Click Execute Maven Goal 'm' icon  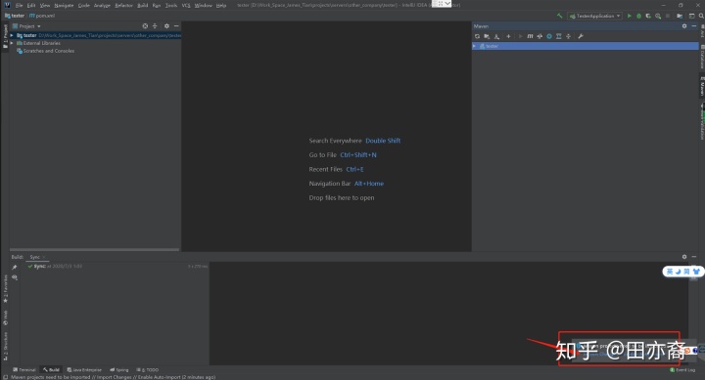(530, 36)
